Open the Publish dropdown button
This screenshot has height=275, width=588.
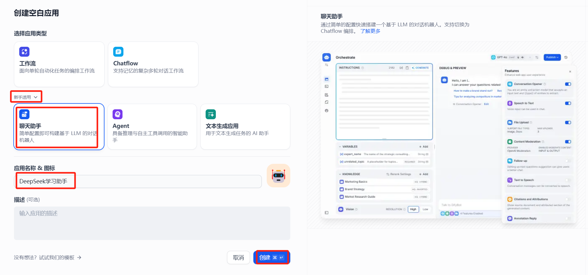point(552,57)
